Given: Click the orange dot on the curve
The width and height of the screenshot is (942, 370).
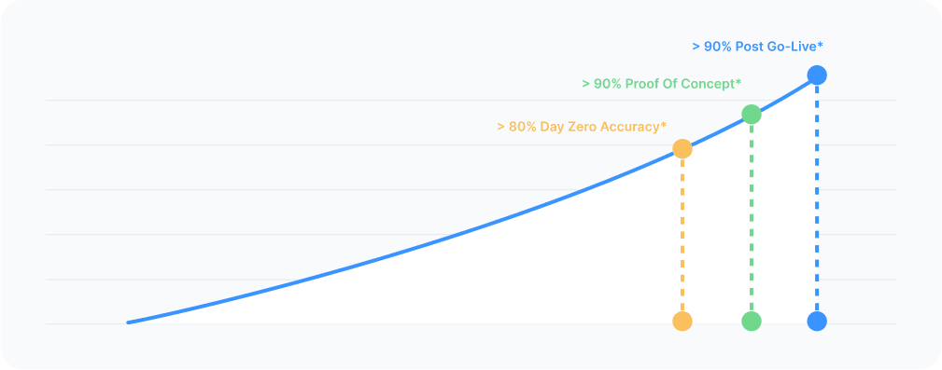Looking at the screenshot, I should (682, 149).
